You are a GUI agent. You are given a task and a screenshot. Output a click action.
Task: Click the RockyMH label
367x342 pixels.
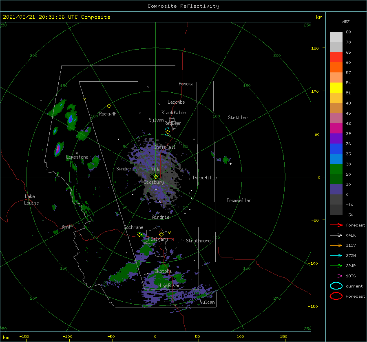pos(108,114)
